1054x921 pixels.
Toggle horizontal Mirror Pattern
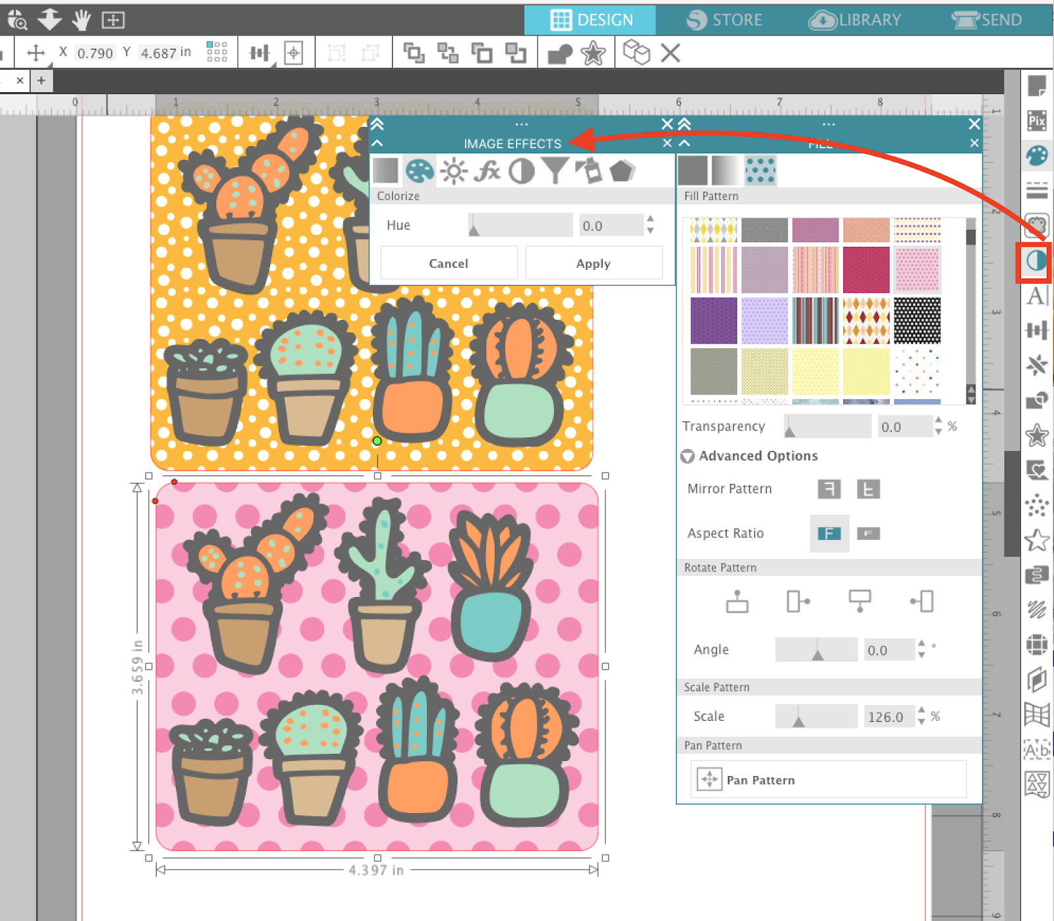829,489
